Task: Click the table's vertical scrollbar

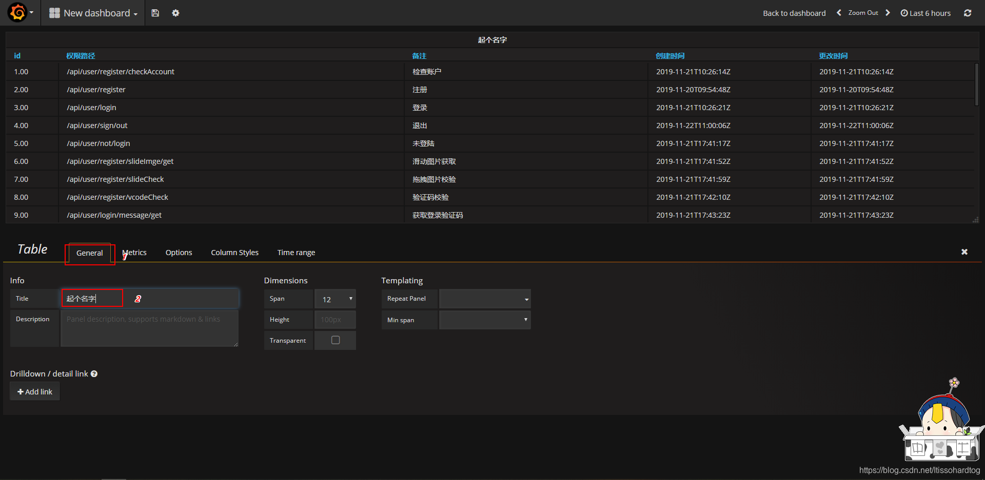Action: click(976, 85)
